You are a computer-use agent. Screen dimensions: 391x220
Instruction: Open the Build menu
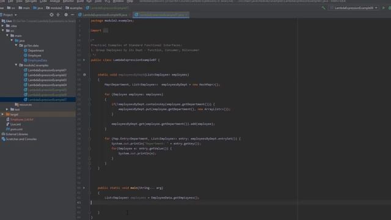click(x=80, y=1)
